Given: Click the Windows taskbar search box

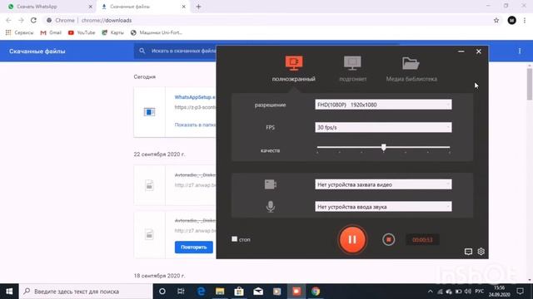Looking at the screenshot, I should tap(86, 292).
